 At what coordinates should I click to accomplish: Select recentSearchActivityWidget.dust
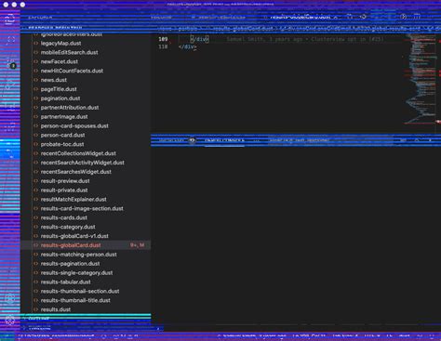[82, 163]
